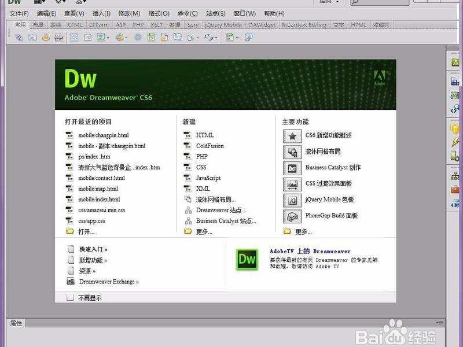The image size is (463, 347).
Task: Create a new JavaScript file
Action: pyautogui.click(x=208, y=178)
